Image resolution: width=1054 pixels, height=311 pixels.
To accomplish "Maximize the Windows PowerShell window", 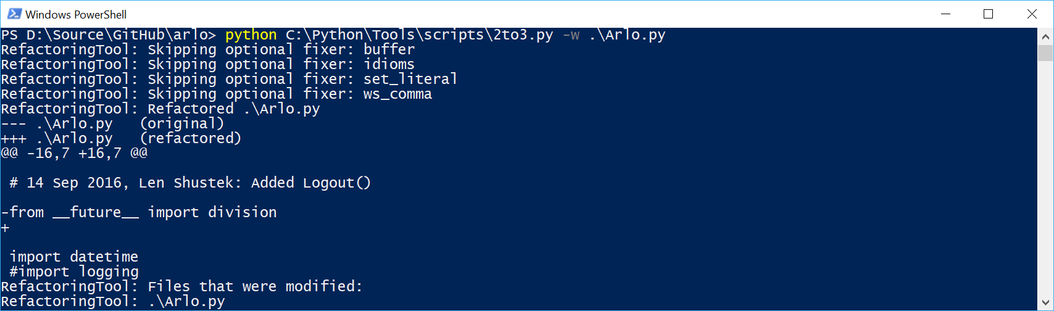I will click(988, 14).
